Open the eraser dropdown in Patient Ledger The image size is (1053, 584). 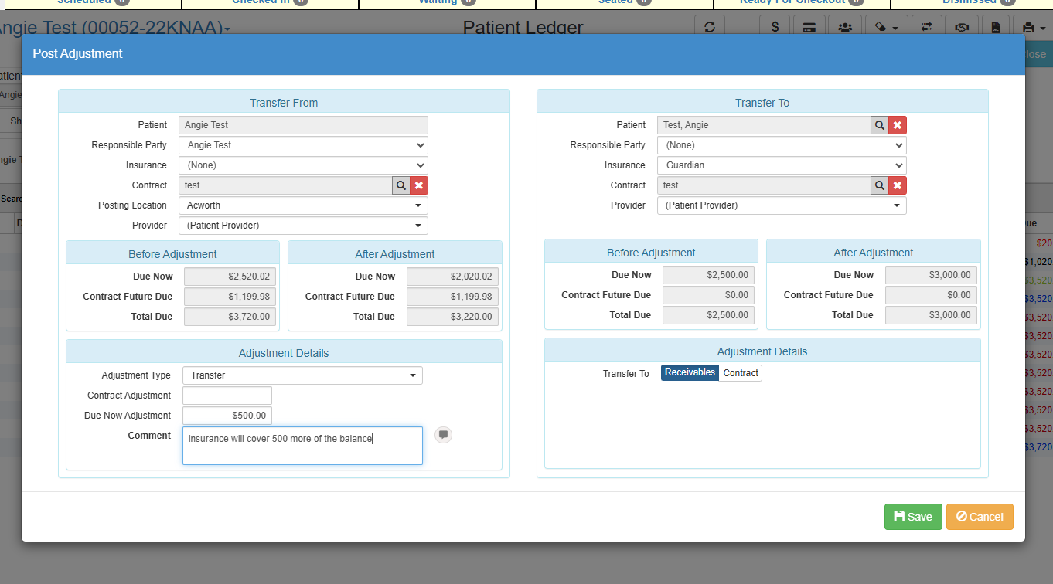[x=886, y=27]
